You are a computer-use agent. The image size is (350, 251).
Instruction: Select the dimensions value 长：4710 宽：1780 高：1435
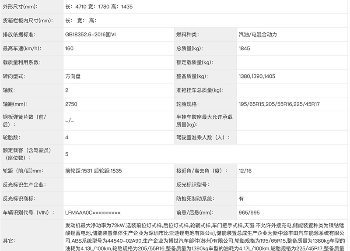(x=99, y=7)
